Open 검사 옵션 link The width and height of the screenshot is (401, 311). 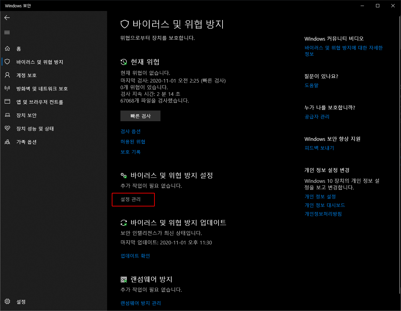tap(130, 131)
